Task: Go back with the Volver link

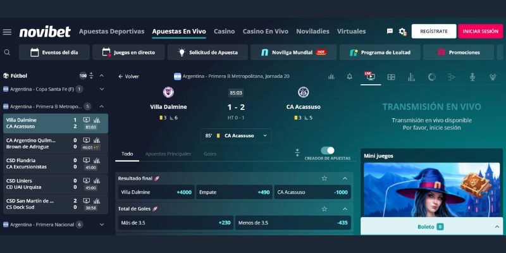Action: pos(128,77)
